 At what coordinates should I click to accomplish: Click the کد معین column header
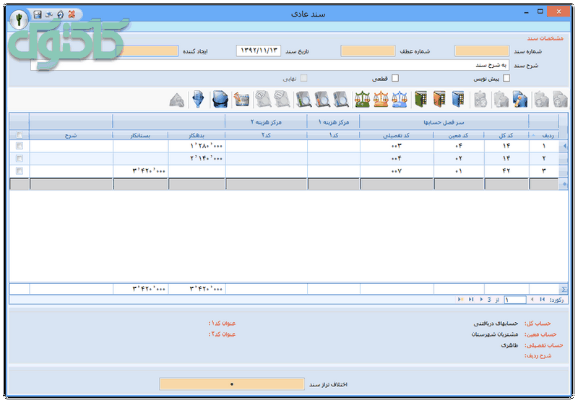point(459,135)
